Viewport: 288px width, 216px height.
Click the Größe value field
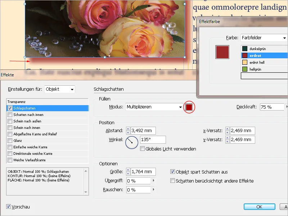click(143, 172)
